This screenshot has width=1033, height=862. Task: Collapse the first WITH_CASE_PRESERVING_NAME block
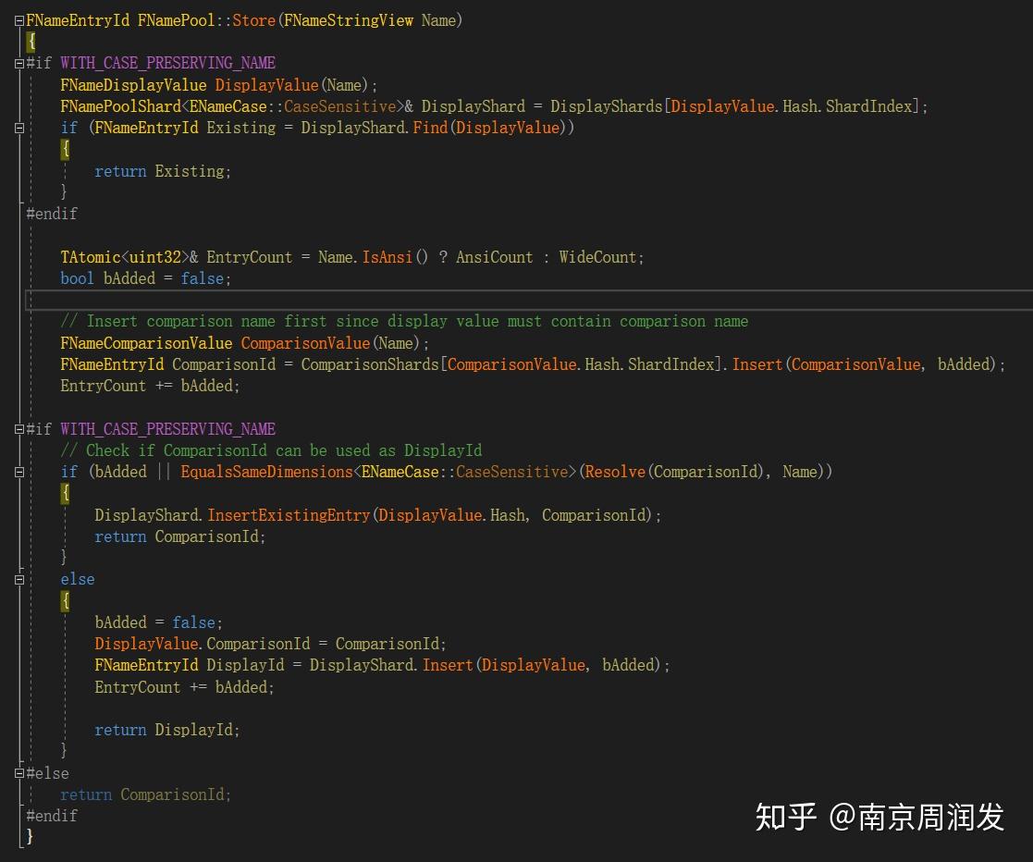(18, 63)
